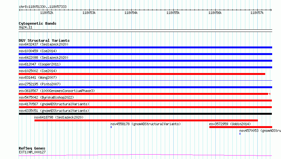The image size is (281, 159).
Task: Click the 118053k ruler label
Action: [89, 13]
